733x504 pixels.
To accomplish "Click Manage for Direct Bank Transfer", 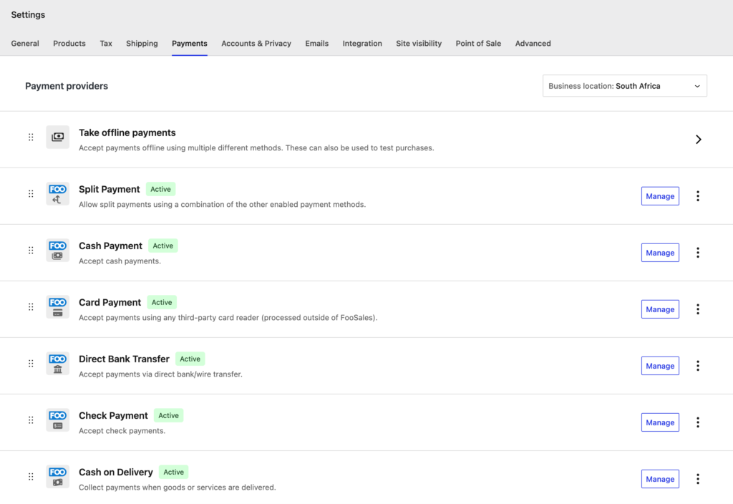I will 660,366.
